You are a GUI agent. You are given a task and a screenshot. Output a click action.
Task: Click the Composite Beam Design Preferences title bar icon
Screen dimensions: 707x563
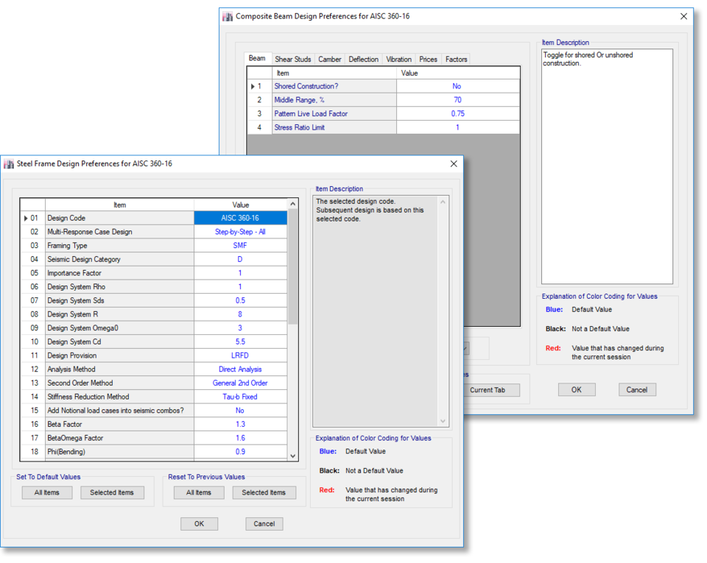(228, 15)
